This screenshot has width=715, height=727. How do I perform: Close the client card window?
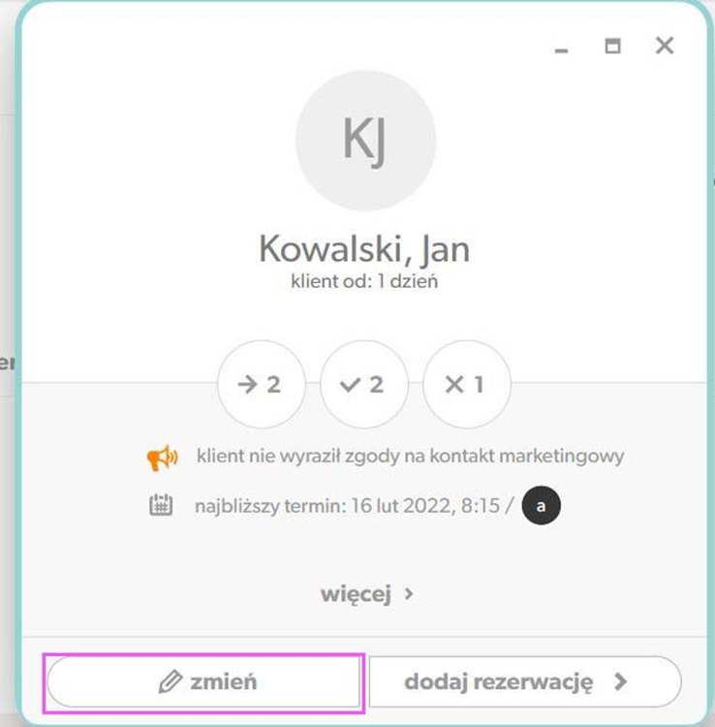[665, 46]
